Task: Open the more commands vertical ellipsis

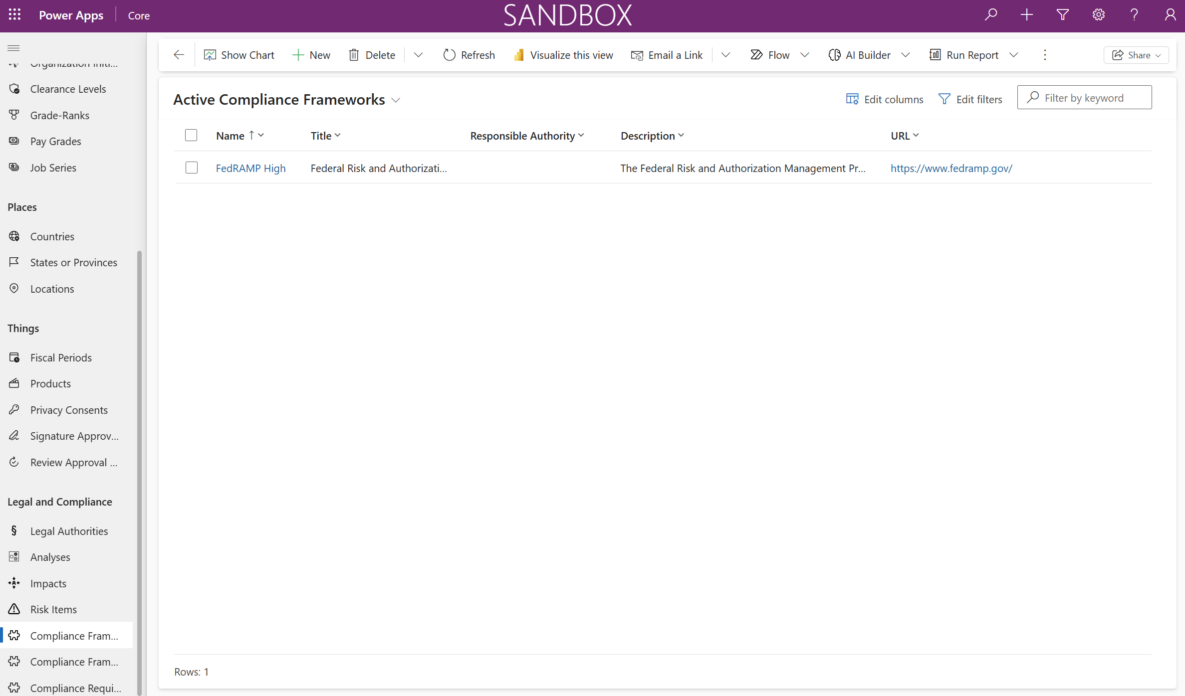Action: click(x=1045, y=55)
